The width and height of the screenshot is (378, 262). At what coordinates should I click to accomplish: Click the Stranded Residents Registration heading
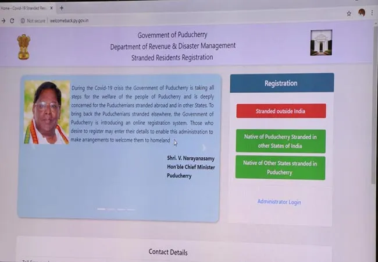point(172,58)
